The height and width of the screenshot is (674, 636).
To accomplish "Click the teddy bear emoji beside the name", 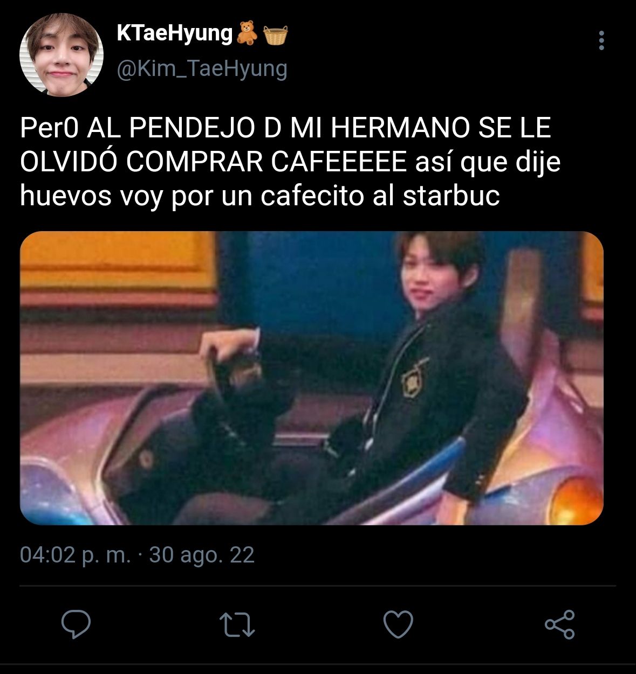I will click(247, 33).
